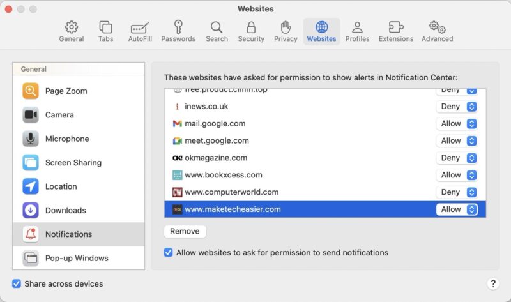Select Microphone icon in sidebar
Image resolution: width=511 pixels, height=302 pixels.
click(30, 139)
